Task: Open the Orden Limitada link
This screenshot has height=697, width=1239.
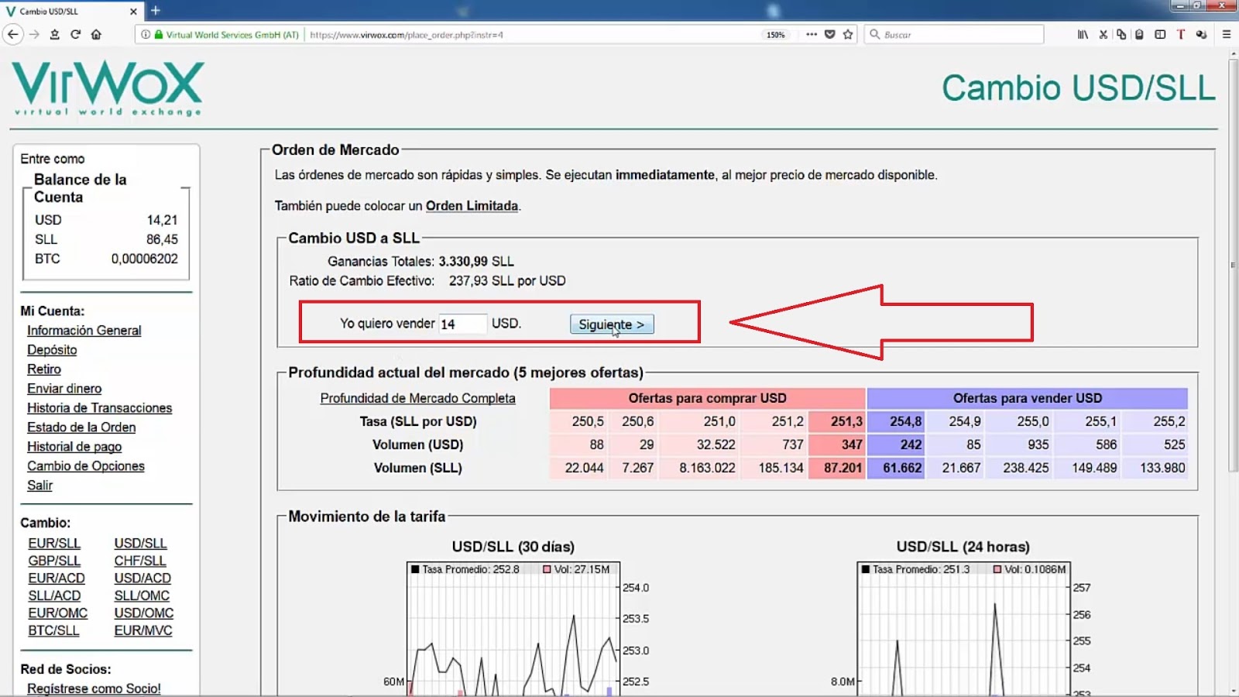Action: (472, 206)
